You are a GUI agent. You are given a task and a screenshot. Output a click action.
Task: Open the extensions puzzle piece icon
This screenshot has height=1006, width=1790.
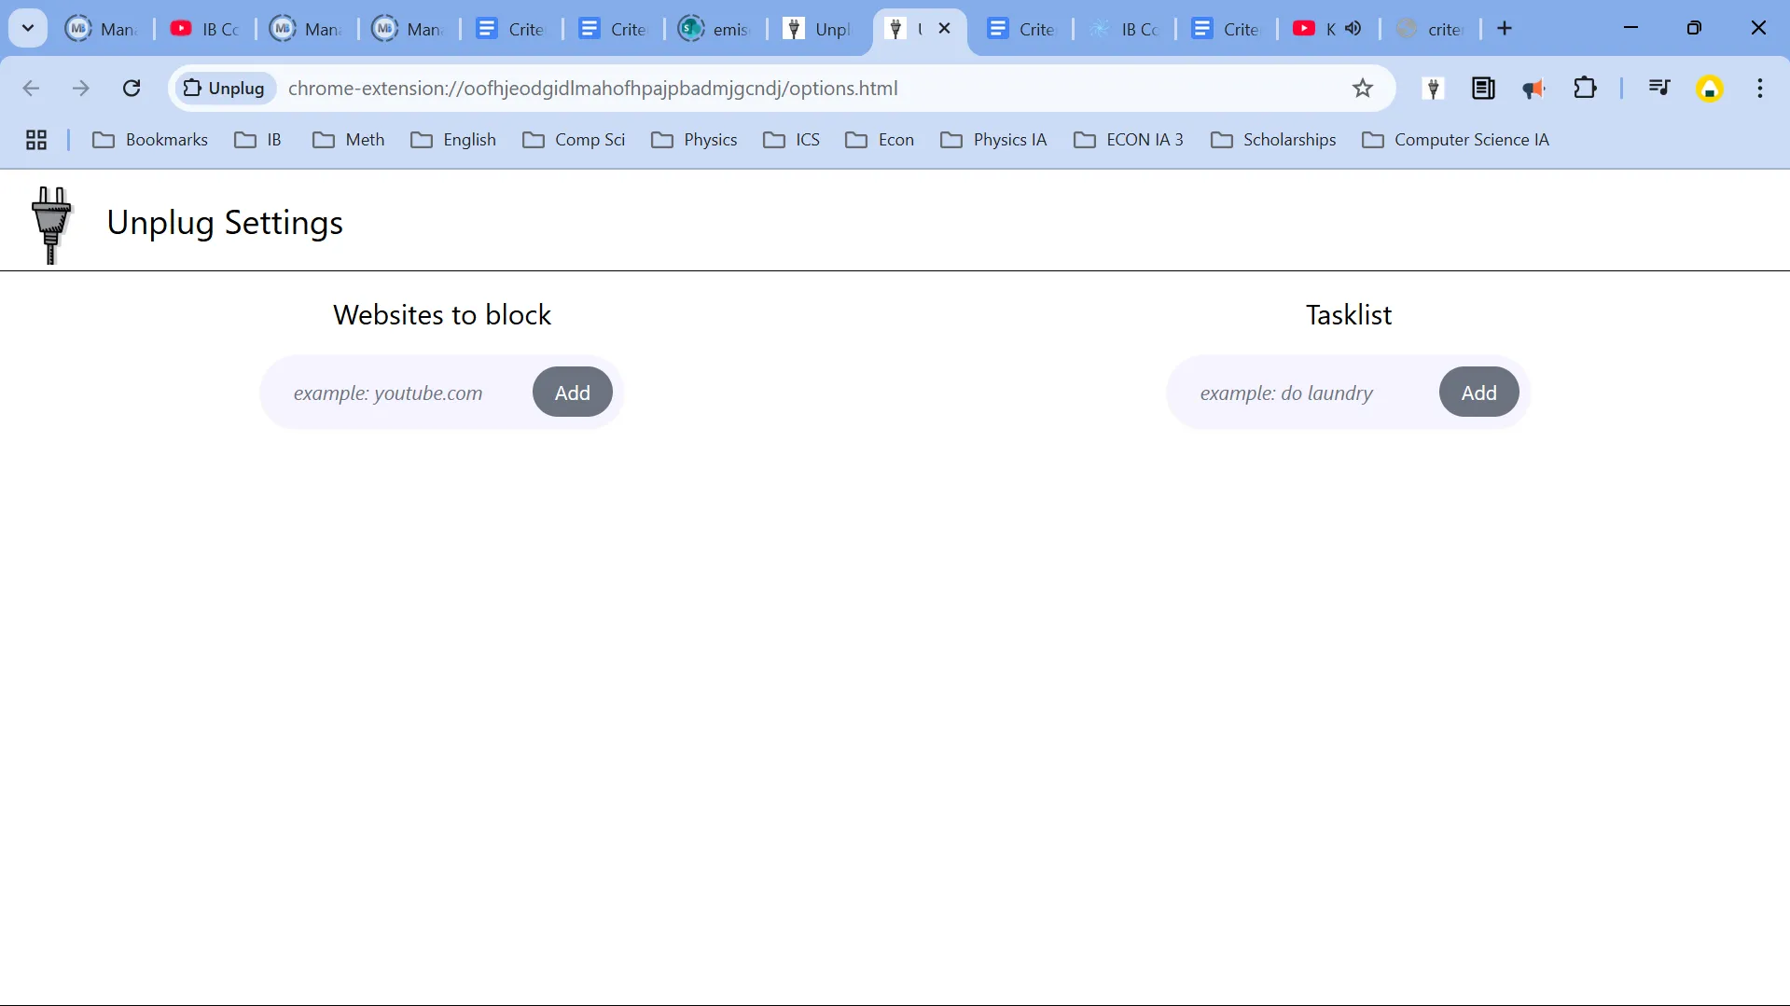click(x=1586, y=89)
